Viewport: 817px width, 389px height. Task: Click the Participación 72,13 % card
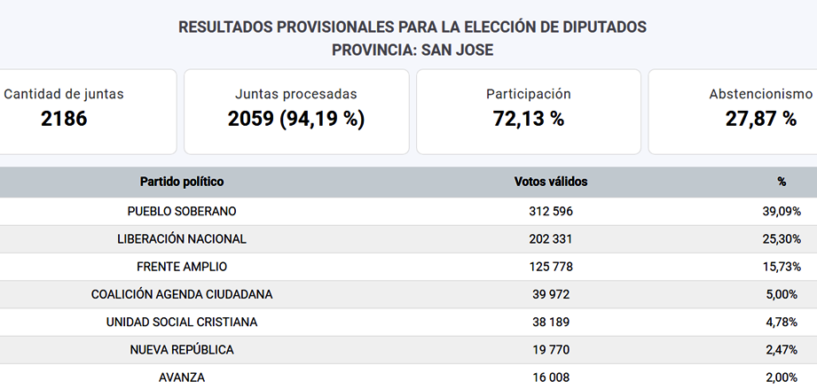pyautogui.click(x=529, y=112)
